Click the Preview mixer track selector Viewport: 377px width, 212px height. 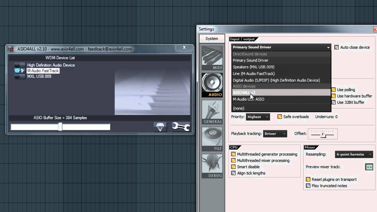(369, 167)
